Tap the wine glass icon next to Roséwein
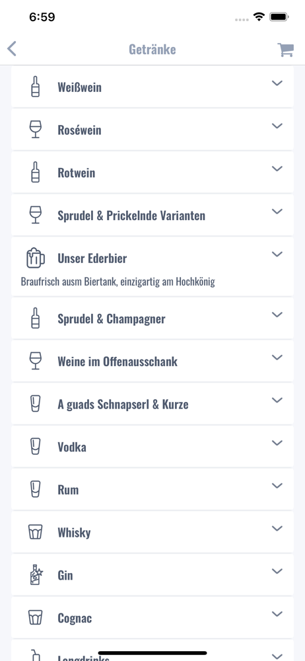305x661 pixels. click(36, 130)
